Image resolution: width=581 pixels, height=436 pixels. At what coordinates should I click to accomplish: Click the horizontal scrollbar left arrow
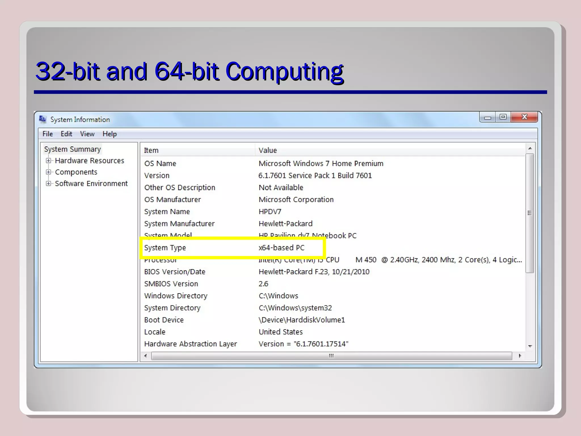pos(146,356)
